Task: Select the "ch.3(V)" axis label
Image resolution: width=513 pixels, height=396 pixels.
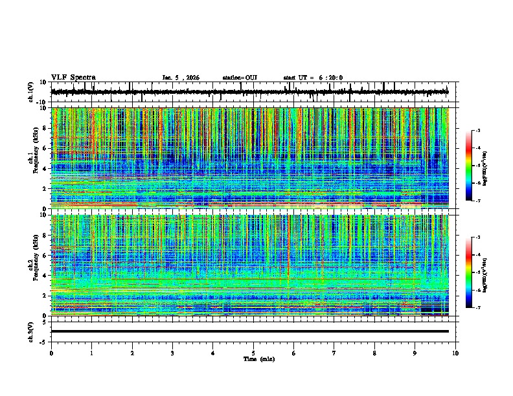Action: [x=31, y=332]
